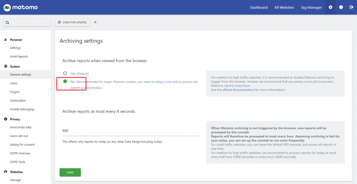Go to All Websites
Viewport: 357px width, 184px height.
(x=284, y=7)
